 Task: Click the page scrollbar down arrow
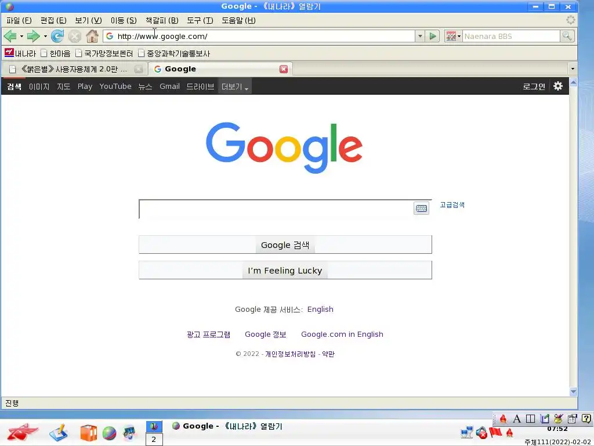(x=573, y=391)
